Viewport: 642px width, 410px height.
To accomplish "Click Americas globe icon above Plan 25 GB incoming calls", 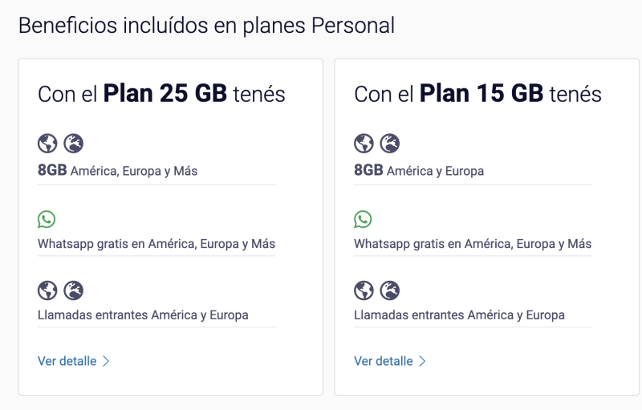I will click(x=47, y=290).
